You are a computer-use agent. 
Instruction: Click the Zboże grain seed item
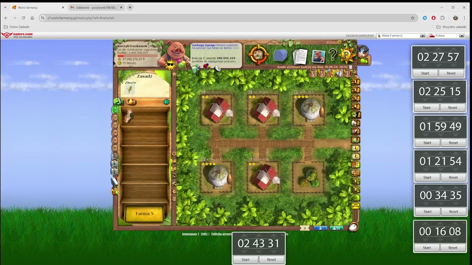click(x=130, y=89)
